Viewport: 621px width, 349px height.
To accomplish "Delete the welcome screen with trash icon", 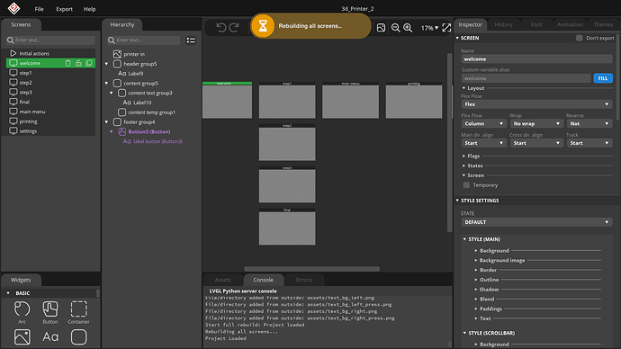I will [67, 63].
